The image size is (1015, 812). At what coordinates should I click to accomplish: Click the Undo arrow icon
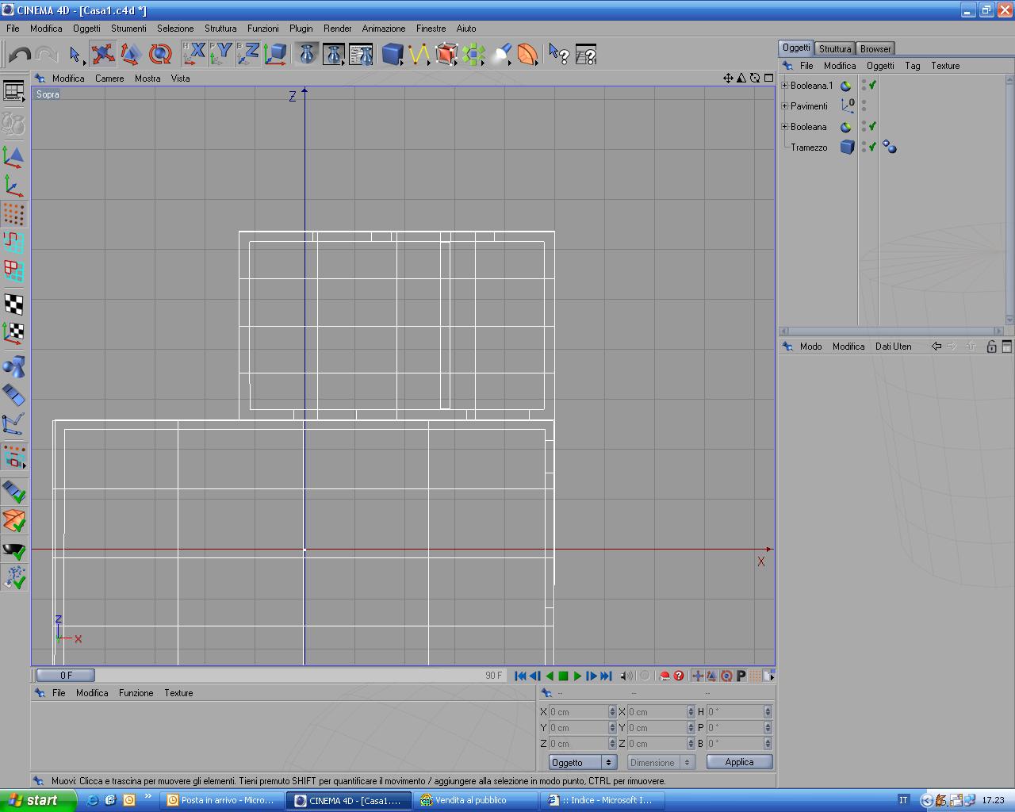point(20,54)
